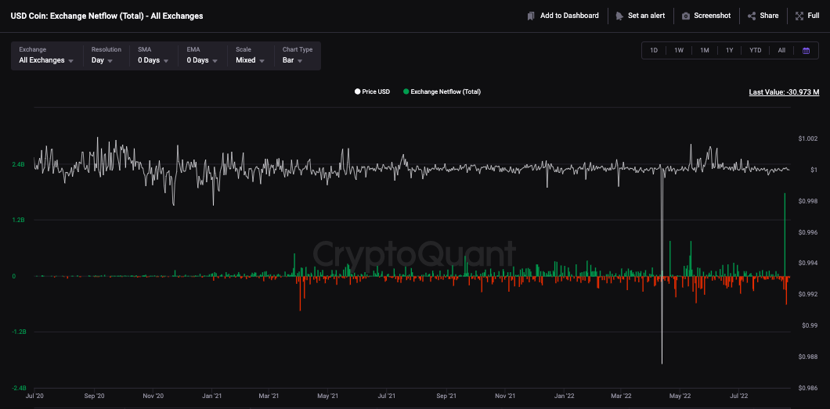830x409 pixels.
Task: Click the Screenshot button label
Action: (713, 16)
